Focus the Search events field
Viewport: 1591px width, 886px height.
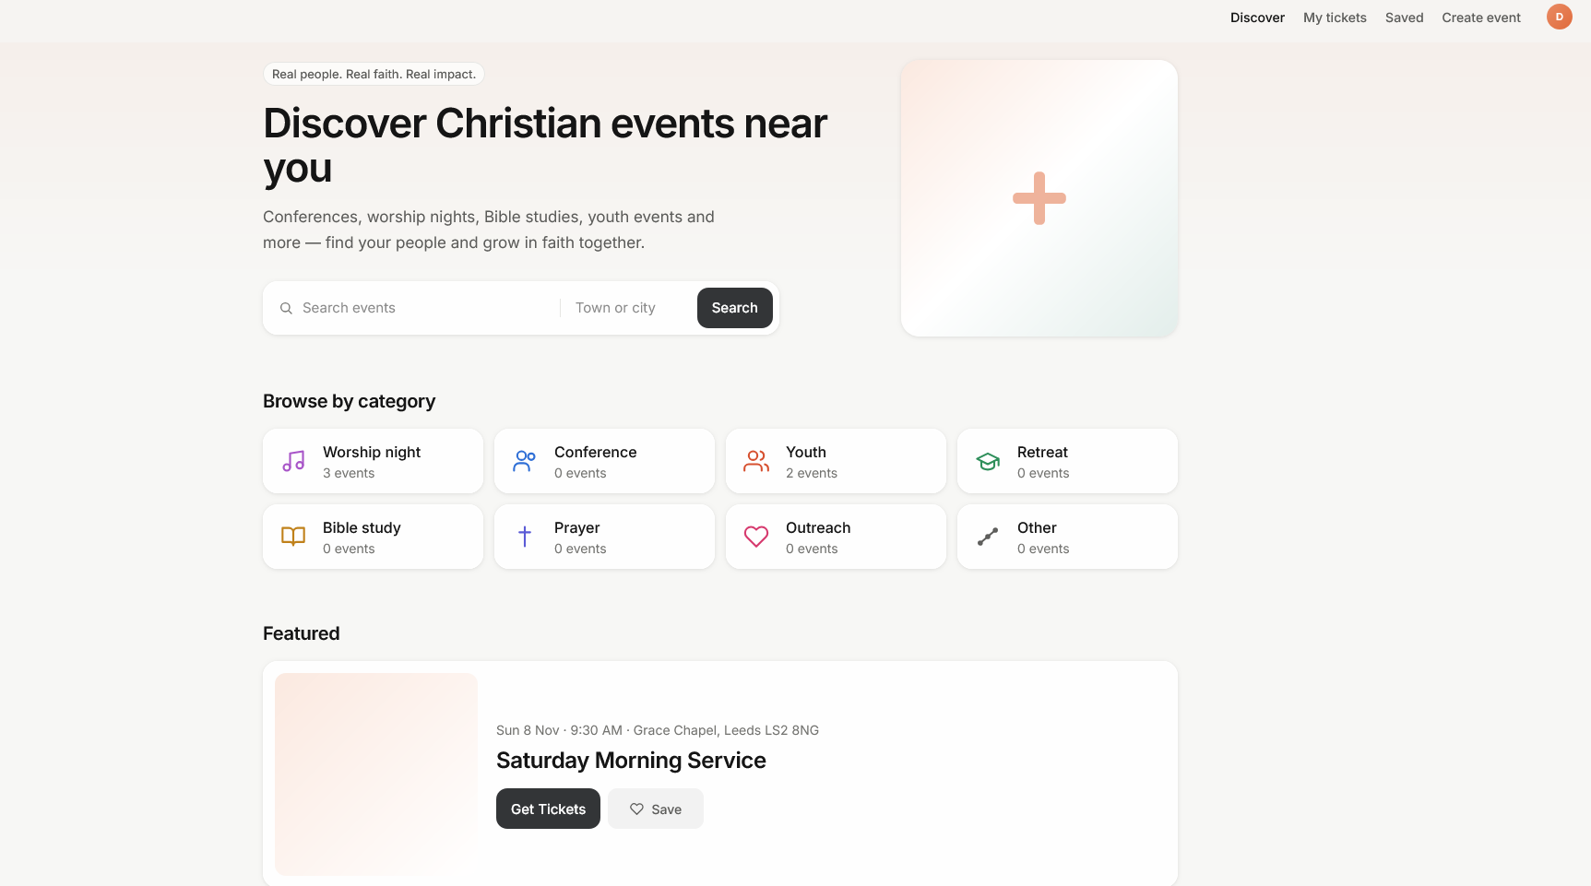click(x=424, y=308)
